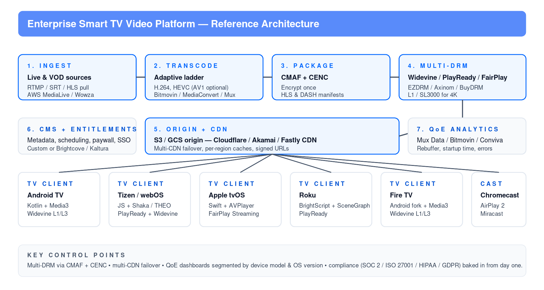Click 'CMAF + CENC' bold label

[x=305, y=77]
